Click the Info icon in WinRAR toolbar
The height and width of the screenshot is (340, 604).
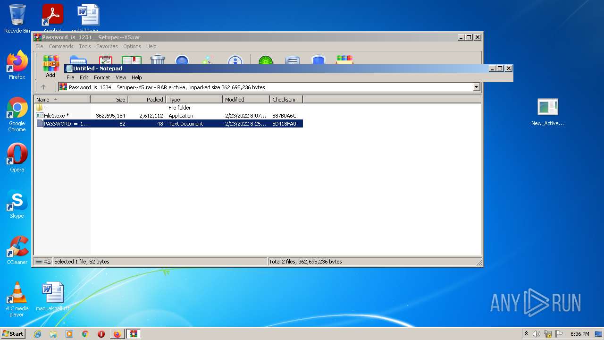[x=235, y=60]
